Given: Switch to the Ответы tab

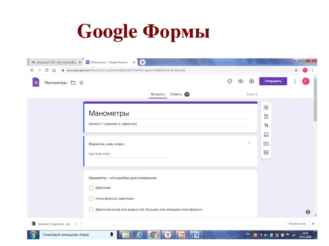Looking at the screenshot, I should [x=176, y=93].
